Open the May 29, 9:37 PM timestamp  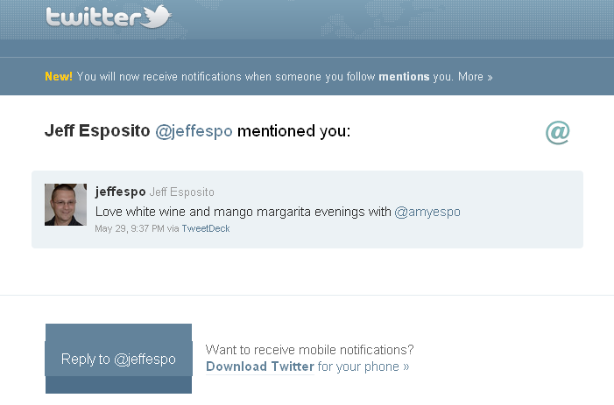pyautogui.click(x=130, y=228)
